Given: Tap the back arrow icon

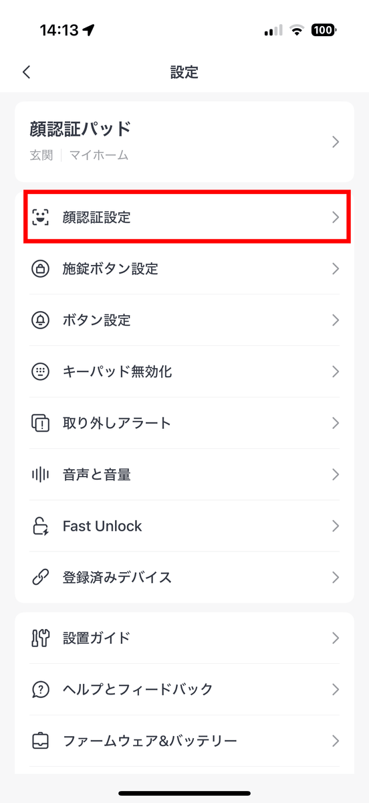Looking at the screenshot, I should [26, 72].
